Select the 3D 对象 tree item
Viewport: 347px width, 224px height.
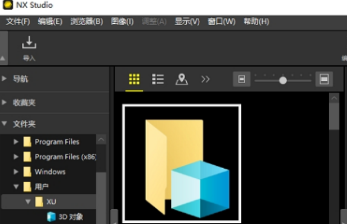tap(71, 217)
